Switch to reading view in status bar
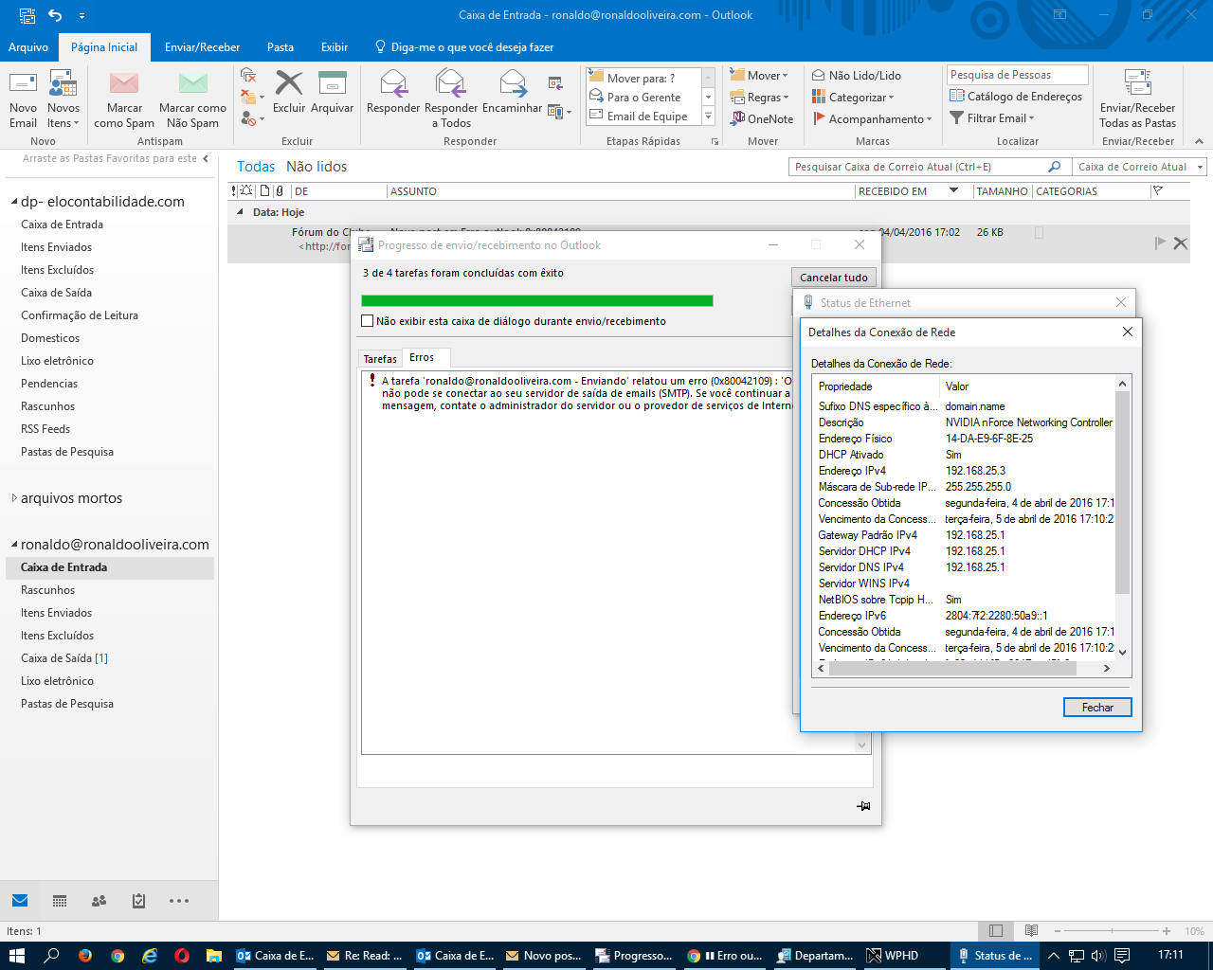This screenshot has height=970, width=1213. click(x=1031, y=931)
